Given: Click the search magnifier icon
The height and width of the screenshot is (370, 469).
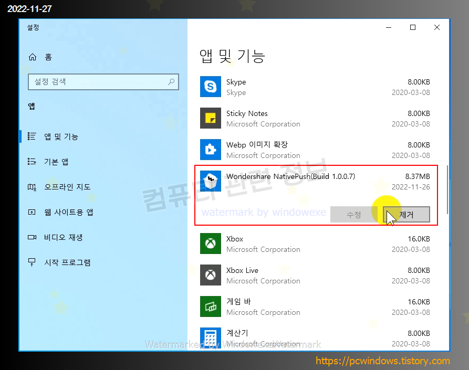Looking at the screenshot, I should [171, 81].
